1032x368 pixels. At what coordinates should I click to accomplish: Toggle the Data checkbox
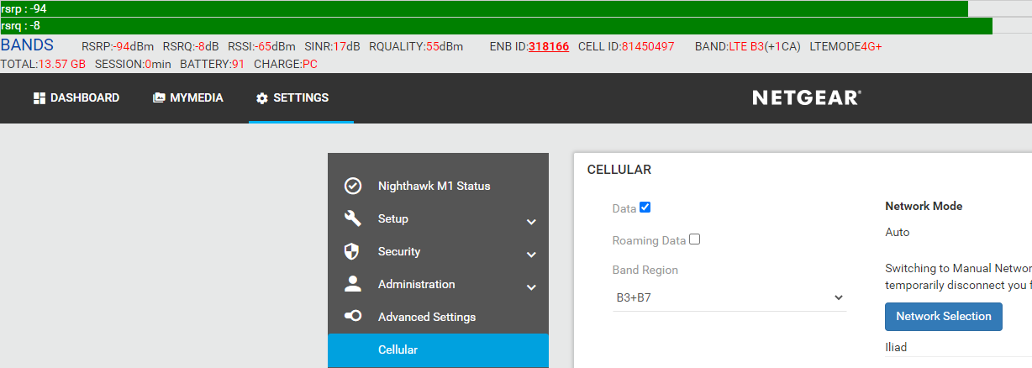[x=645, y=208]
